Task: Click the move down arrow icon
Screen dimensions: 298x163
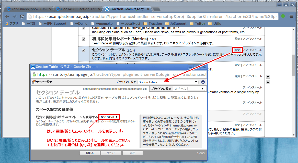Action: tap(268, 82)
